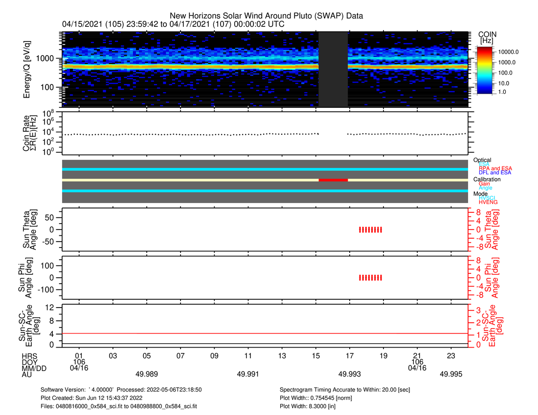Click the red Gain calibration segment
The image size is (538, 415).
(x=333, y=180)
